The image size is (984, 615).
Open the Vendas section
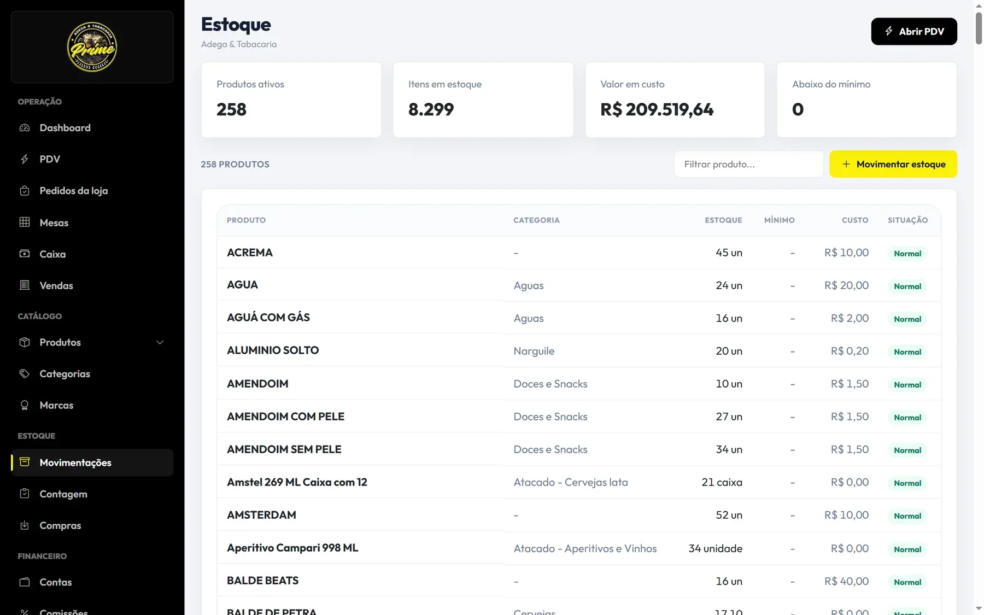pos(92,285)
